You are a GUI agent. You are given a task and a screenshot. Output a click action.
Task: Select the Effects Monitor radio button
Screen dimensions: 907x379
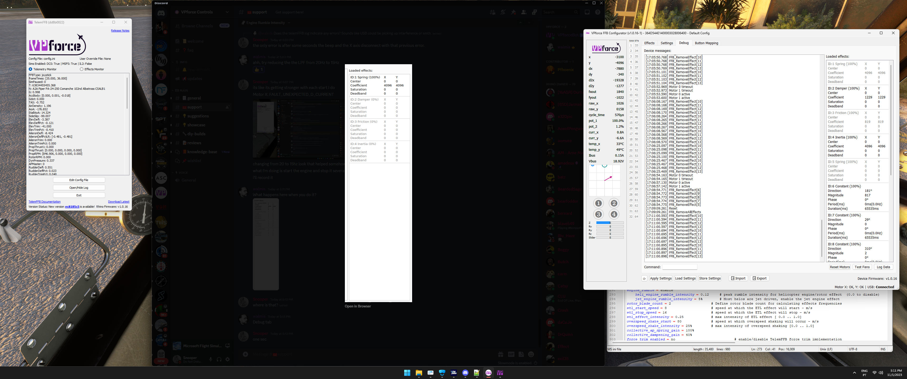(82, 69)
